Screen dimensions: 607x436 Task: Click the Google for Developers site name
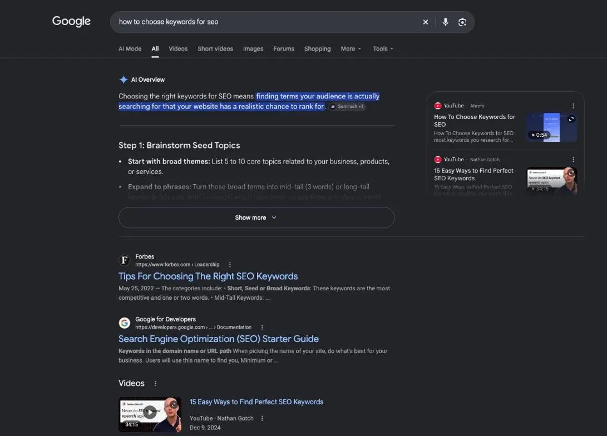[165, 319]
